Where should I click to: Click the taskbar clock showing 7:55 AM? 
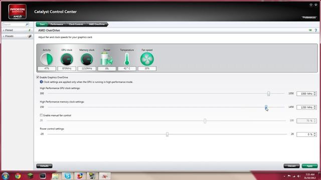click(310, 176)
